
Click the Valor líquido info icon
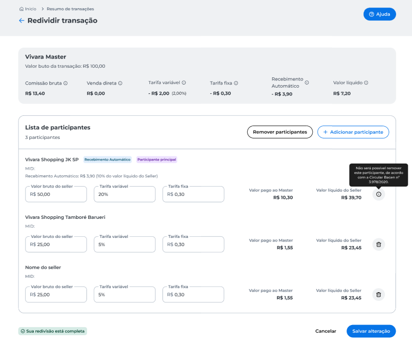tap(366, 83)
